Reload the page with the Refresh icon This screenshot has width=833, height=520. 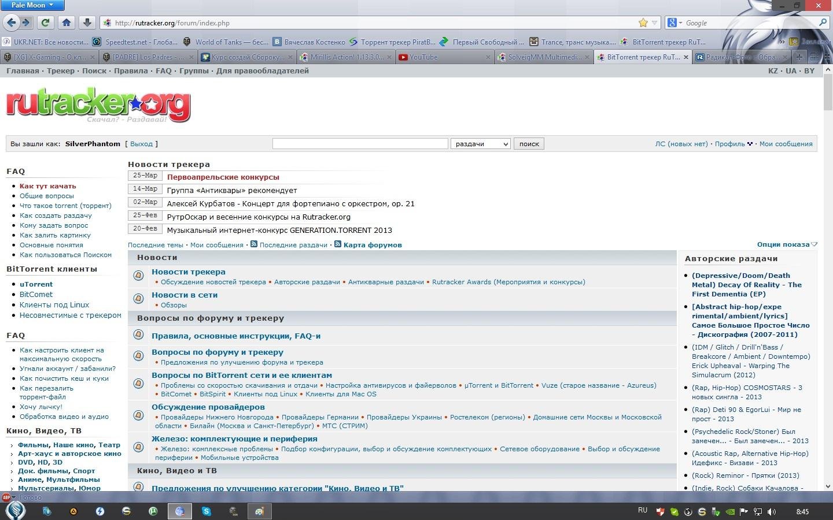45,23
